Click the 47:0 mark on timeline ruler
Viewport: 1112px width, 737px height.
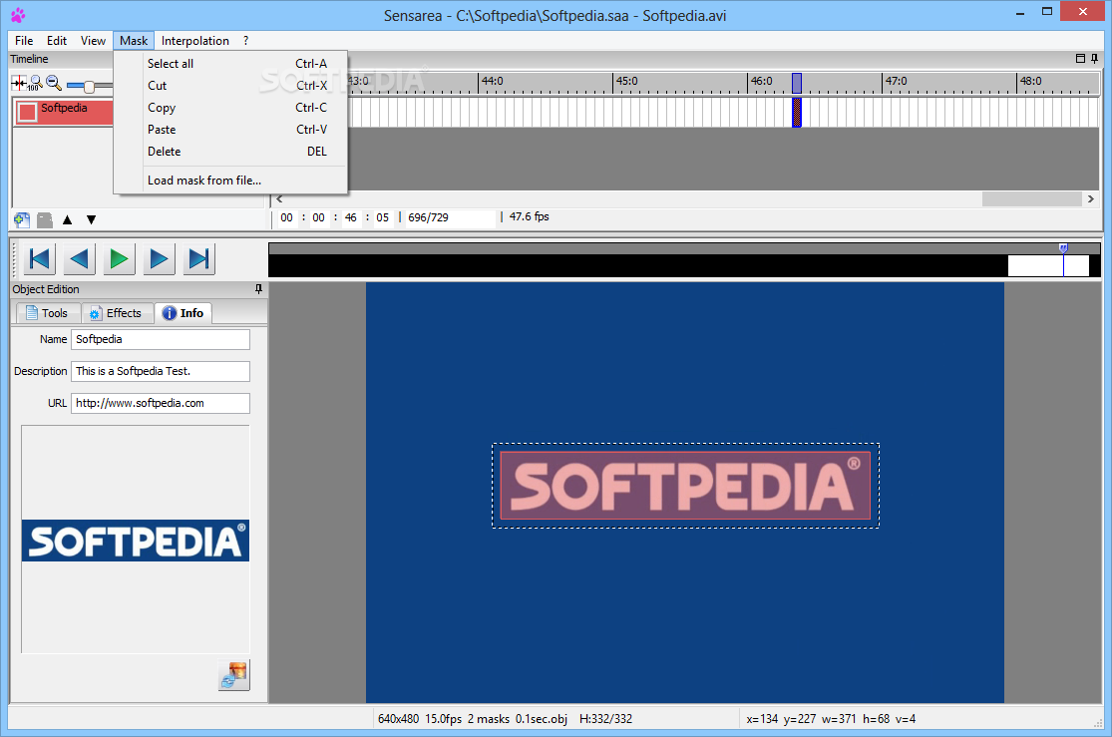click(895, 82)
